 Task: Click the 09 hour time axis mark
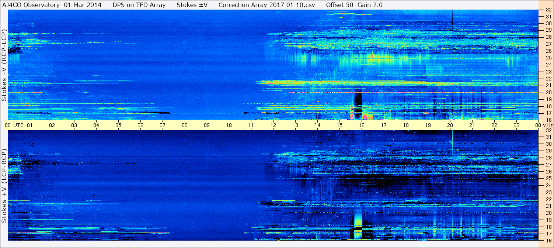coord(207,125)
